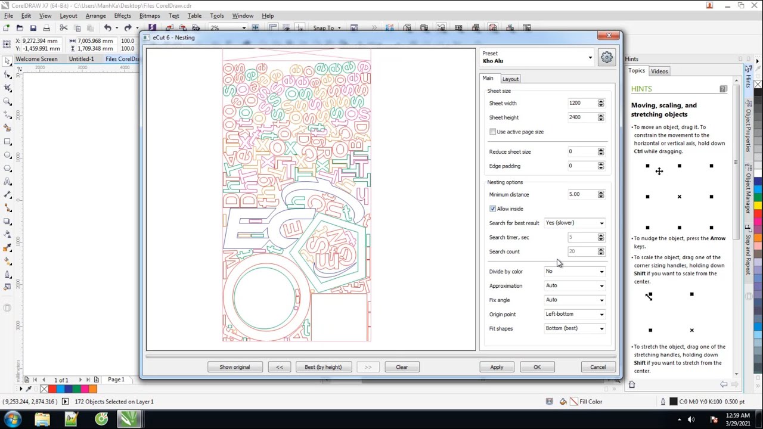Viewport: 763px width, 429px height.
Task: Open the Effects menu
Action: click(x=122, y=15)
